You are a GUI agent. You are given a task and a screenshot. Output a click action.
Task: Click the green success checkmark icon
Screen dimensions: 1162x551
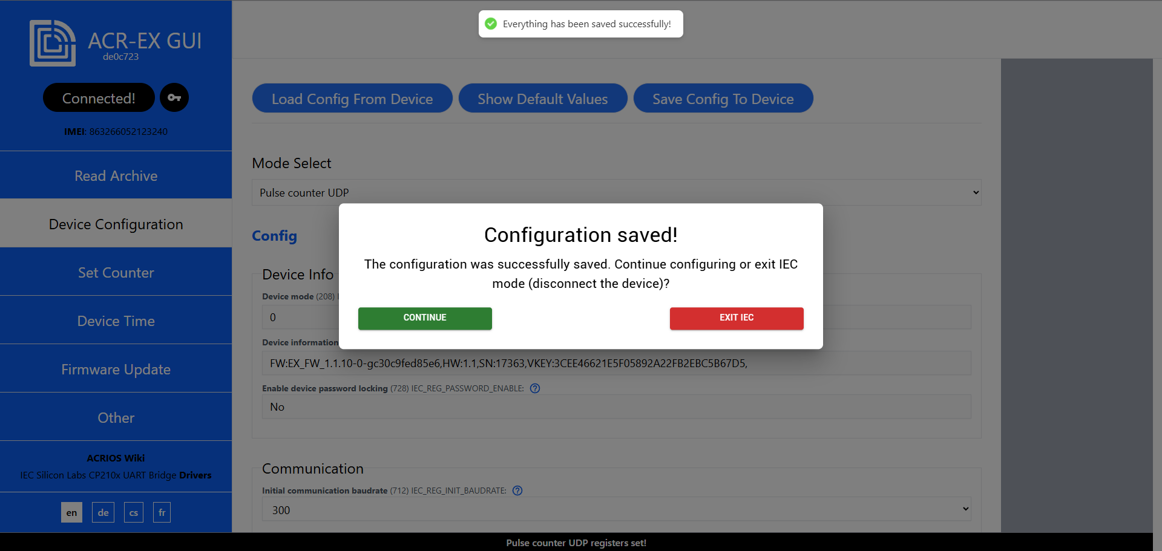[491, 24]
